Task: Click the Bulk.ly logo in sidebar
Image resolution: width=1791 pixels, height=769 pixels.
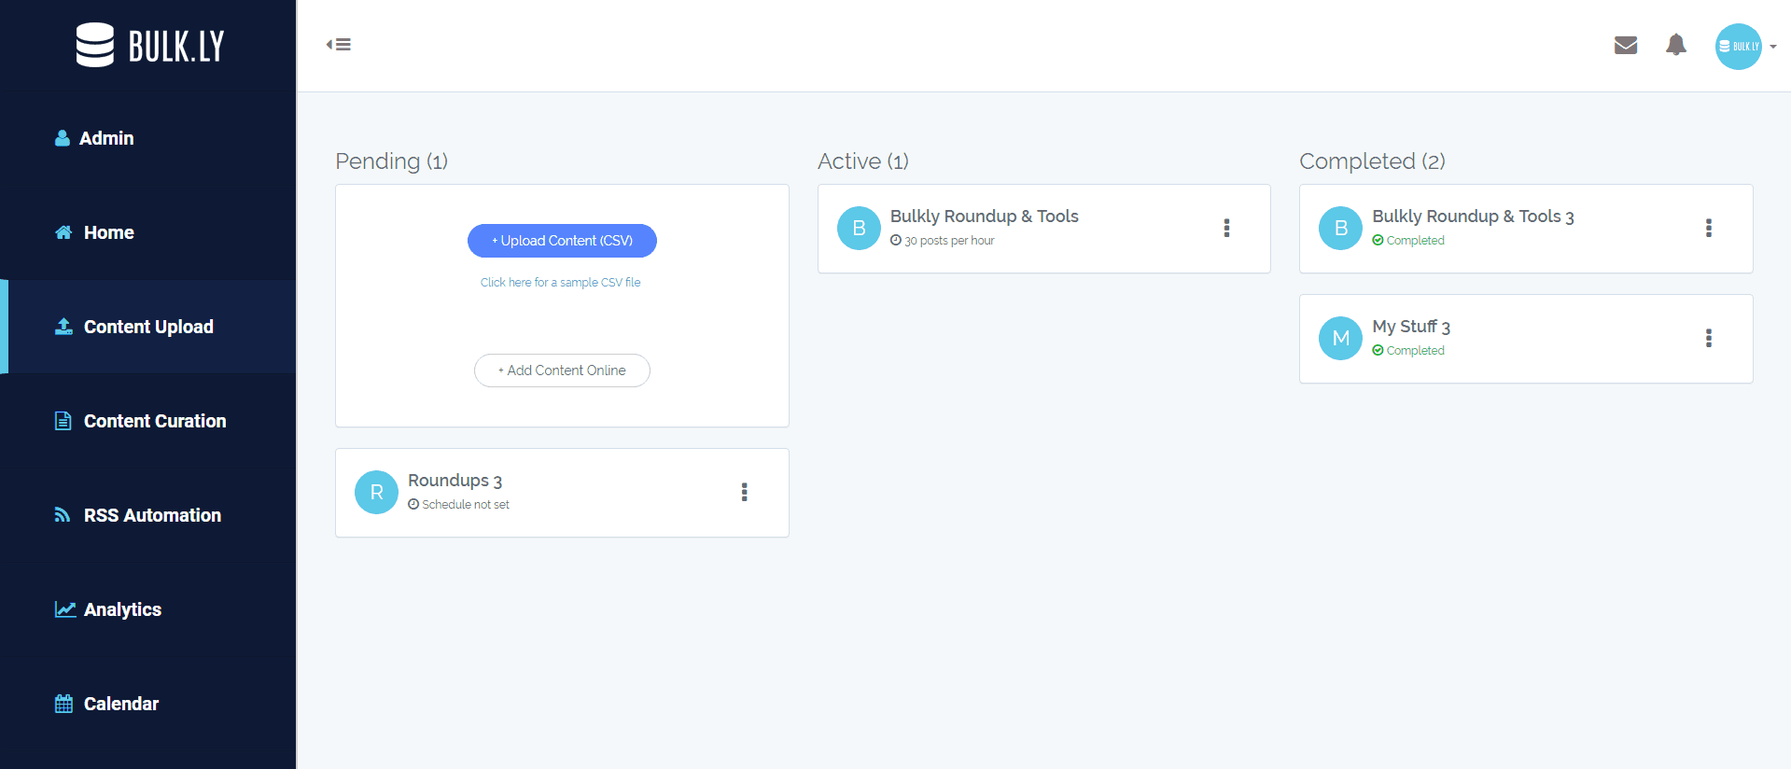Action: 149,45
